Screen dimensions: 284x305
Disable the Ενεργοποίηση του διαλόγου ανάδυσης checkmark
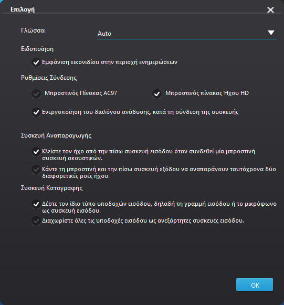coord(36,112)
